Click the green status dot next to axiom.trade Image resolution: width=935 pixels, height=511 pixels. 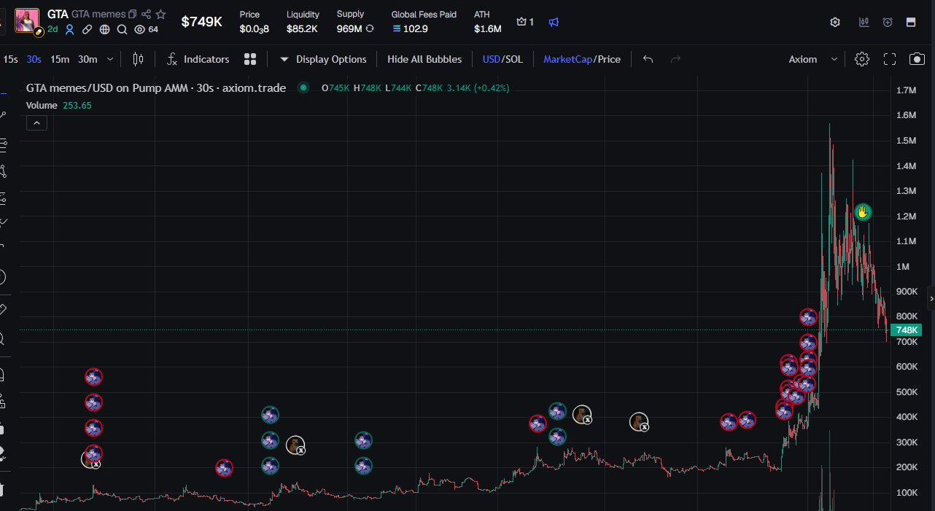[303, 88]
